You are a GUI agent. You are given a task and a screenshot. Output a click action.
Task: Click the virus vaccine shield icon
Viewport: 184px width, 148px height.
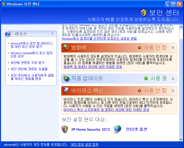[66, 91]
